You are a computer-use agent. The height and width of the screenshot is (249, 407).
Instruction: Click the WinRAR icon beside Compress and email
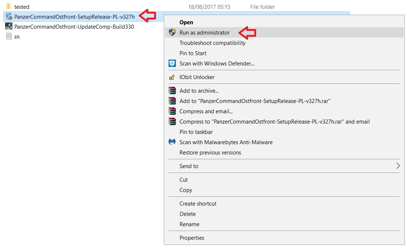172,111
